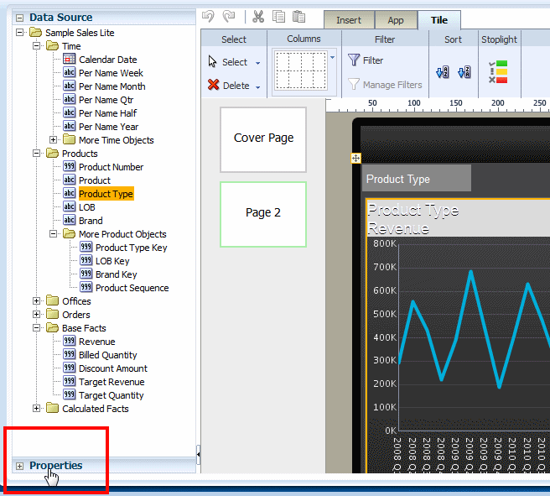The height and width of the screenshot is (496, 550).
Task: Select the Product field
Action: click(x=95, y=180)
